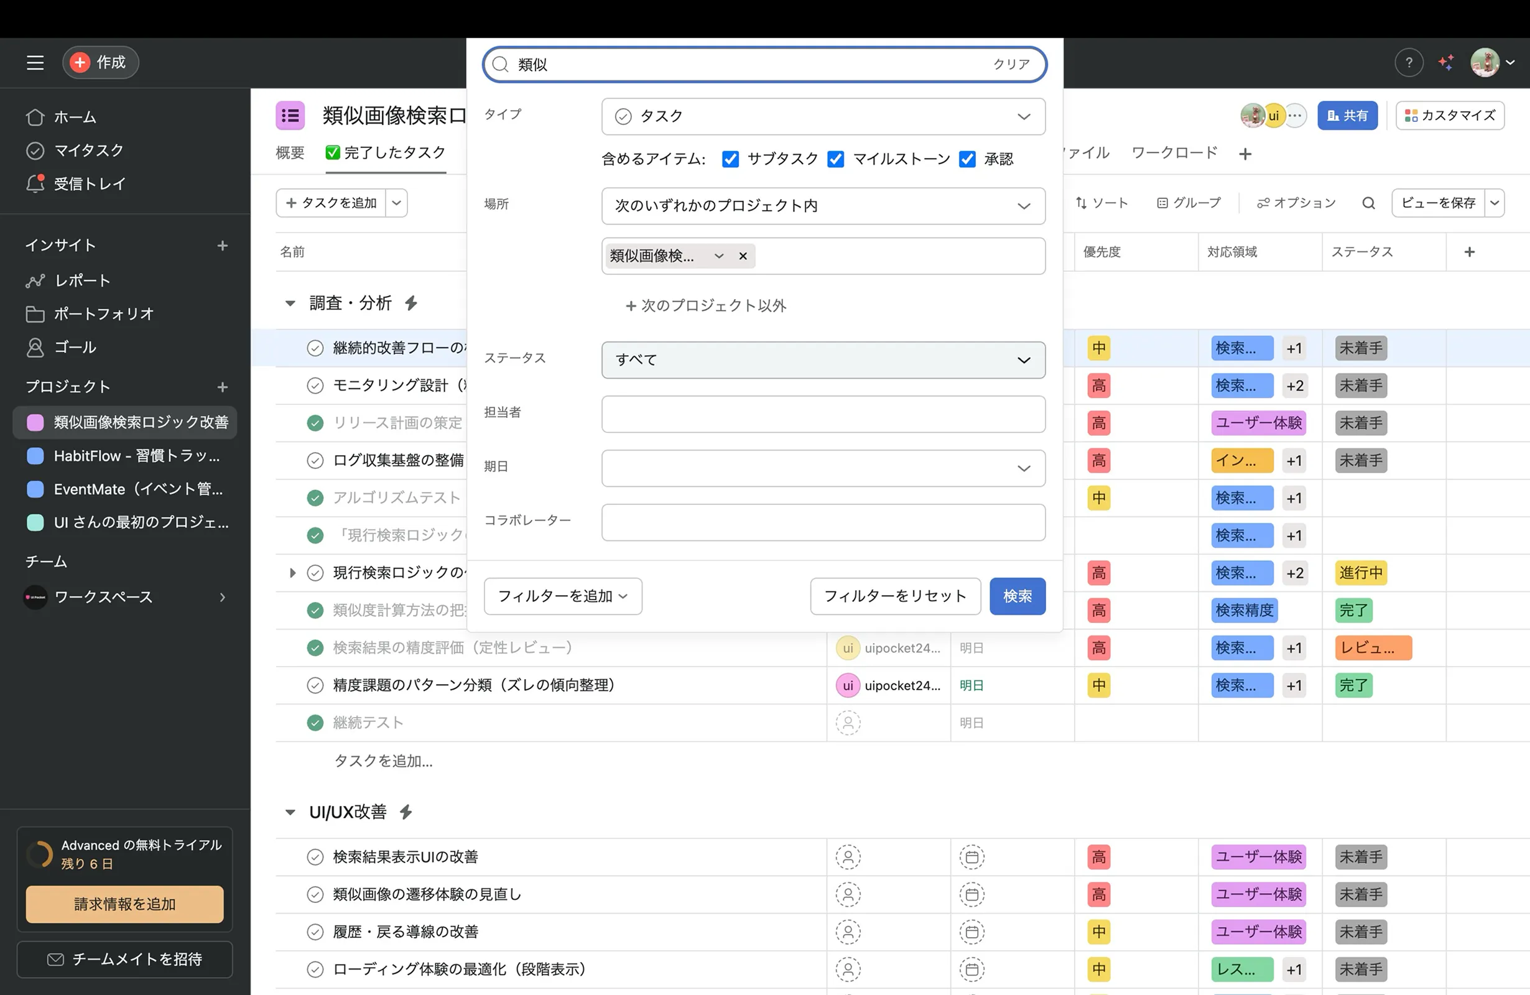Open the help question mark icon
This screenshot has width=1530, height=995.
tap(1409, 62)
